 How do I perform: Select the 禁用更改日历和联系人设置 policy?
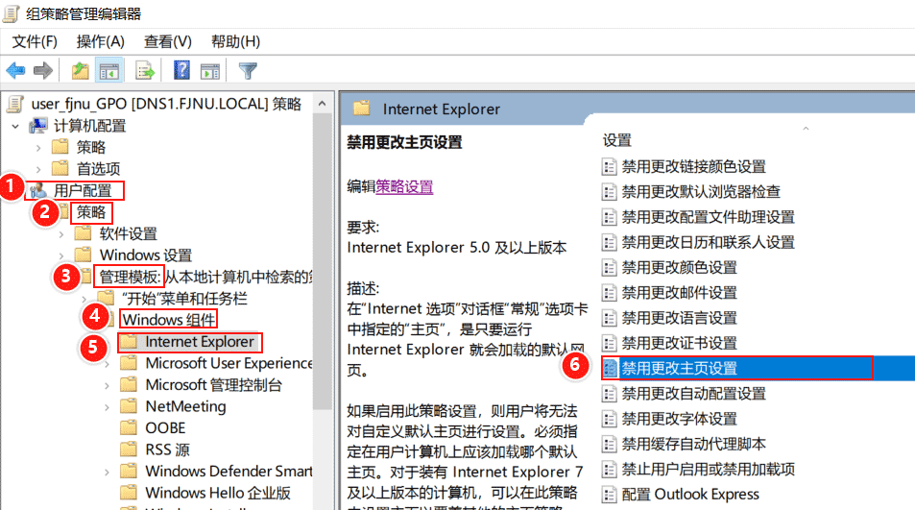click(x=708, y=242)
